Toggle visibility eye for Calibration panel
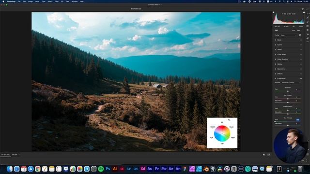Screen dimensions: 310x174 point(301,79)
